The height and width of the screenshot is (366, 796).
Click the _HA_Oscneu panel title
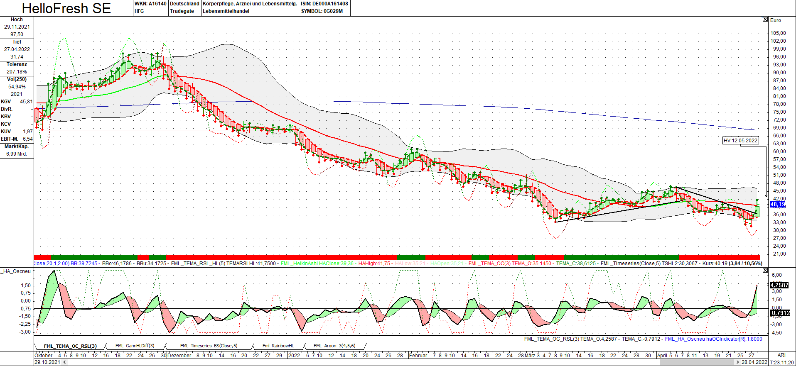[16, 271]
